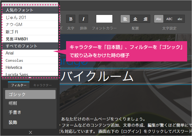Viewport: 192px width, 136px height.
Task: Select the 'abc' lowercase text setting
Action: coord(180,19)
